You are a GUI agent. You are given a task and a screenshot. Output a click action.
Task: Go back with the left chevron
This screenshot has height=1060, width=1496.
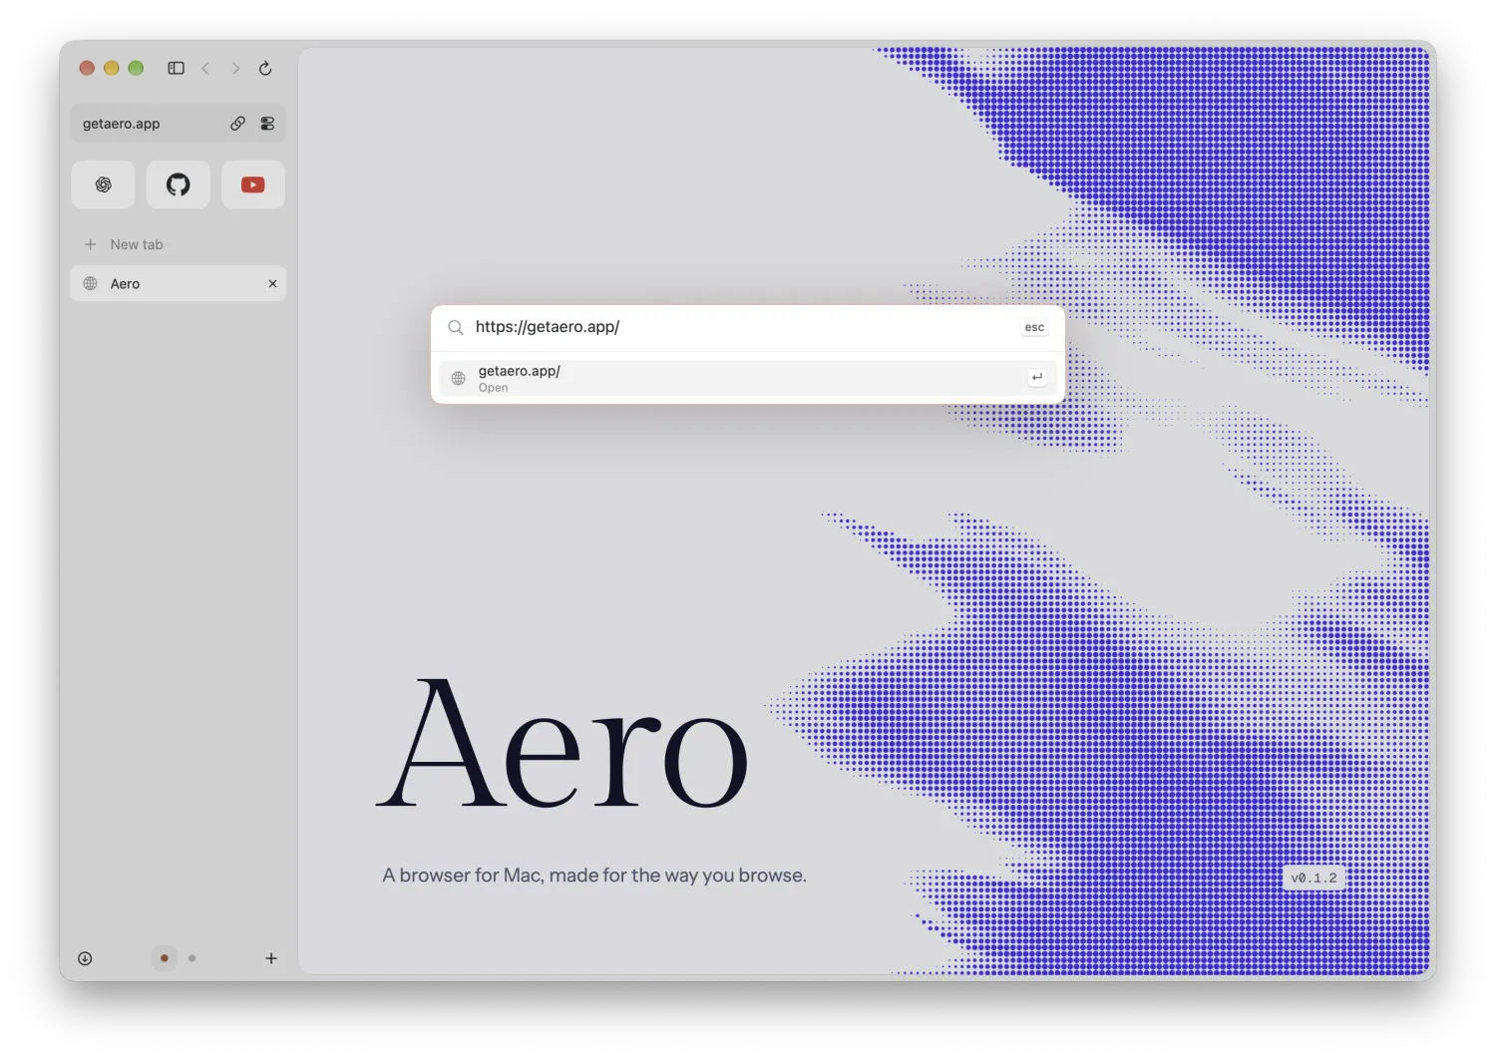point(205,68)
